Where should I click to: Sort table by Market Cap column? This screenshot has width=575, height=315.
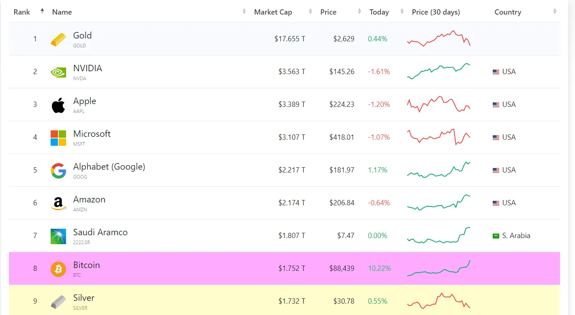pos(273,12)
